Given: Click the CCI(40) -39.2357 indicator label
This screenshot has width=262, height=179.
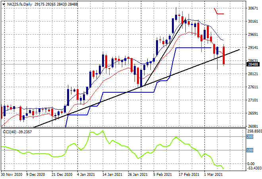Looking at the screenshot, I should coord(17,132).
